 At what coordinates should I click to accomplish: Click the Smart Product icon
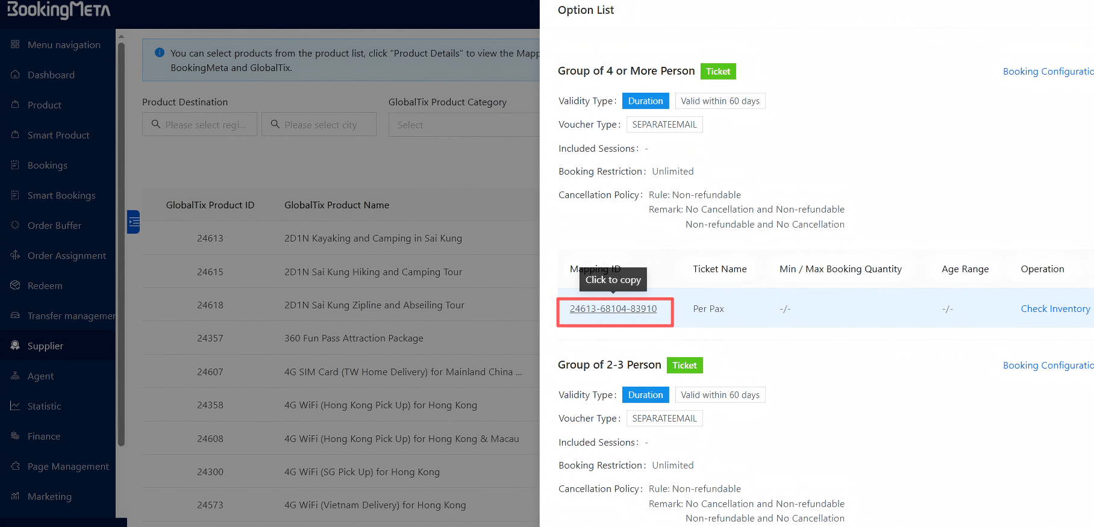pyautogui.click(x=15, y=135)
